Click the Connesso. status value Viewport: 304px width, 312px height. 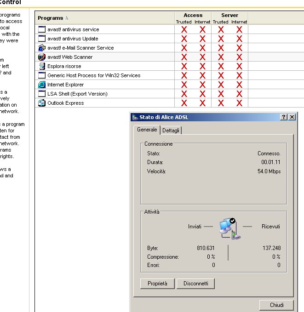[269, 153]
